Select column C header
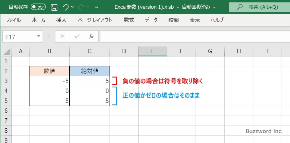This screenshot has width=290, height=143. 90,51
